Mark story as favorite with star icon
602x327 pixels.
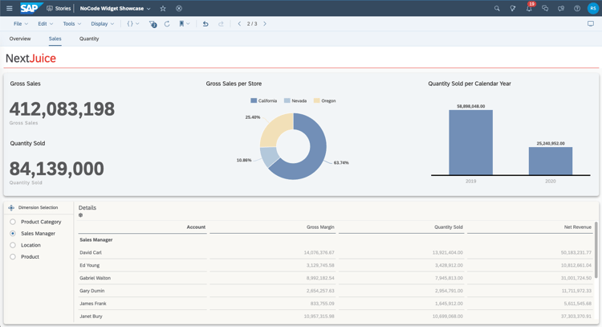click(163, 8)
